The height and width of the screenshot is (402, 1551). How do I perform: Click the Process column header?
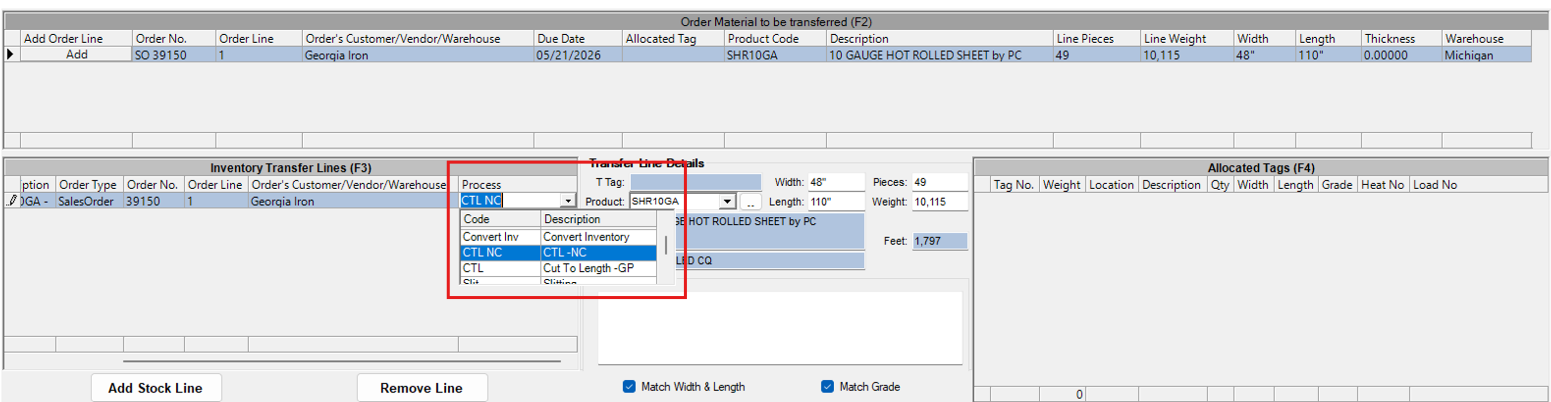[x=517, y=185]
